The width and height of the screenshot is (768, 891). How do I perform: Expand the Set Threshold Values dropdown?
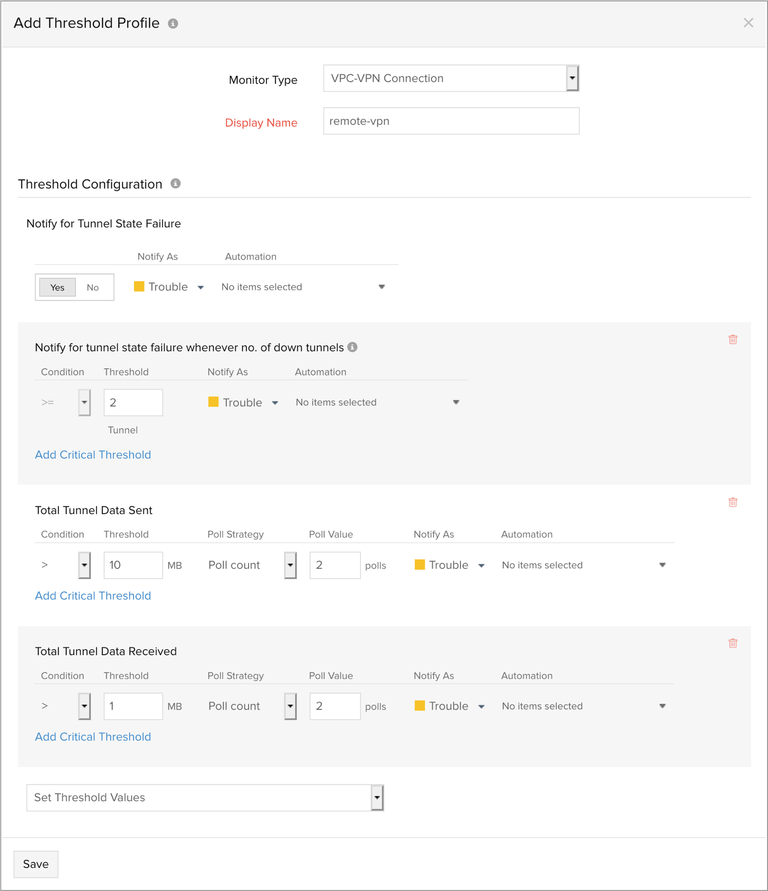[377, 797]
